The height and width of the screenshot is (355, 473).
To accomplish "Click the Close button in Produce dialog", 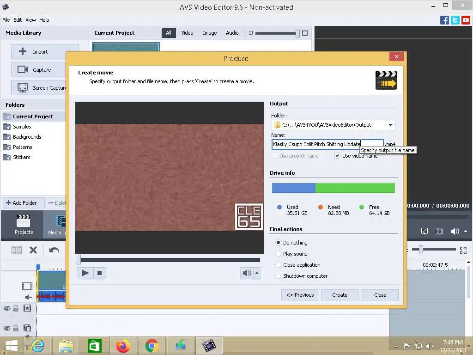I will tap(380, 295).
